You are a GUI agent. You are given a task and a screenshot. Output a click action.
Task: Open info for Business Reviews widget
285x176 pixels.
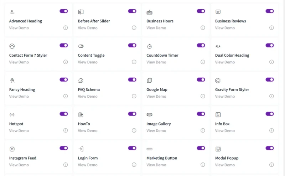click(x=271, y=28)
